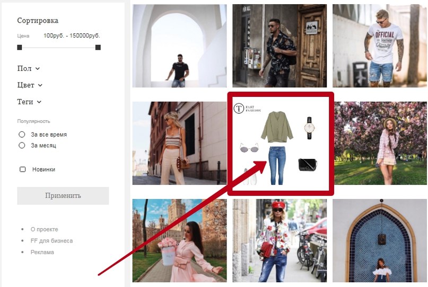Go to the 'Реклама' link
Viewport: 428px width, 287px height.
42,252
